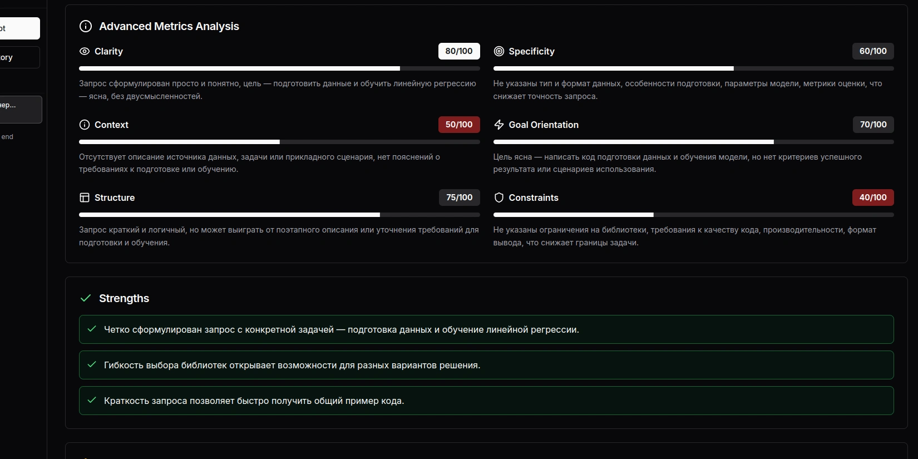
Task: Click the Context description 'Отсутствует описание источника данных'
Action: [x=259, y=163]
